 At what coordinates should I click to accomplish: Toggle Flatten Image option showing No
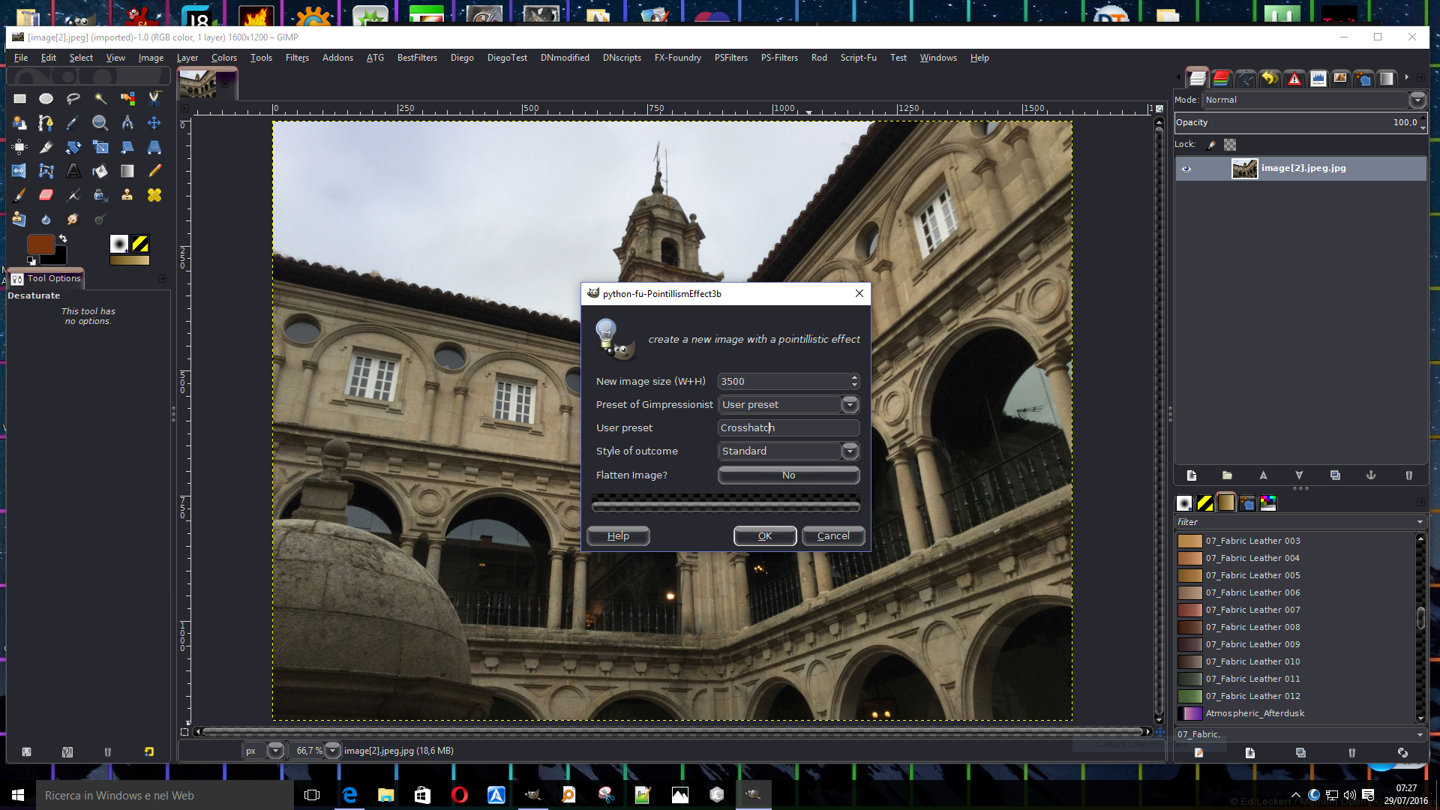pyautogui.click(x=788, y=475)
